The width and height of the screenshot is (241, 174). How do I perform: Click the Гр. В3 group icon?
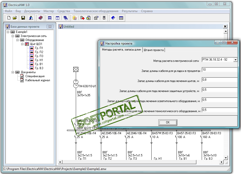click(x=32, y=68)
